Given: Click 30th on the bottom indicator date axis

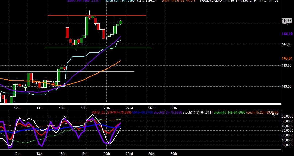Looking at the screenshot, I should (174, 154).
